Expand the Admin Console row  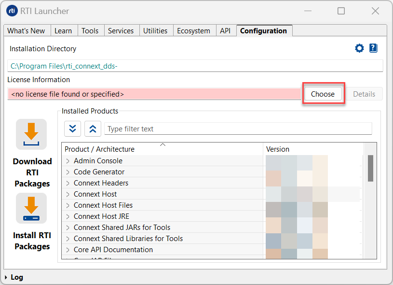tap(68, 161)
